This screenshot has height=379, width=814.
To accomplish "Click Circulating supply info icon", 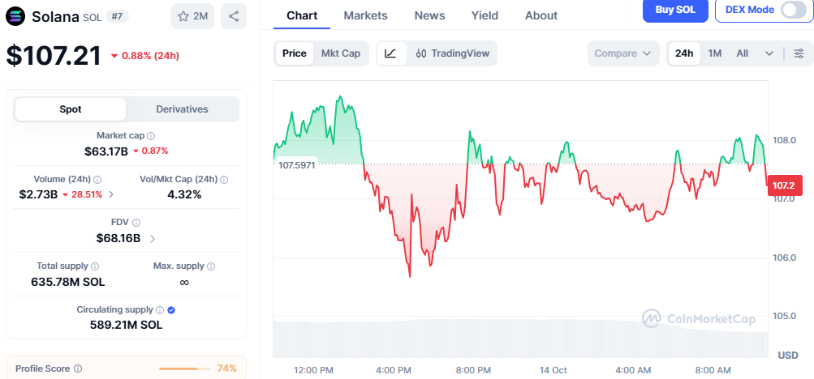I will coord(160,310).
